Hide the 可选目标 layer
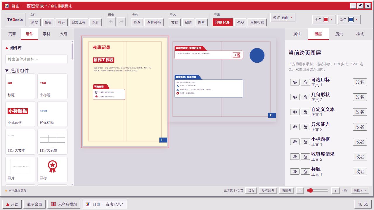 pyautogui.click(x=295, y=82)
